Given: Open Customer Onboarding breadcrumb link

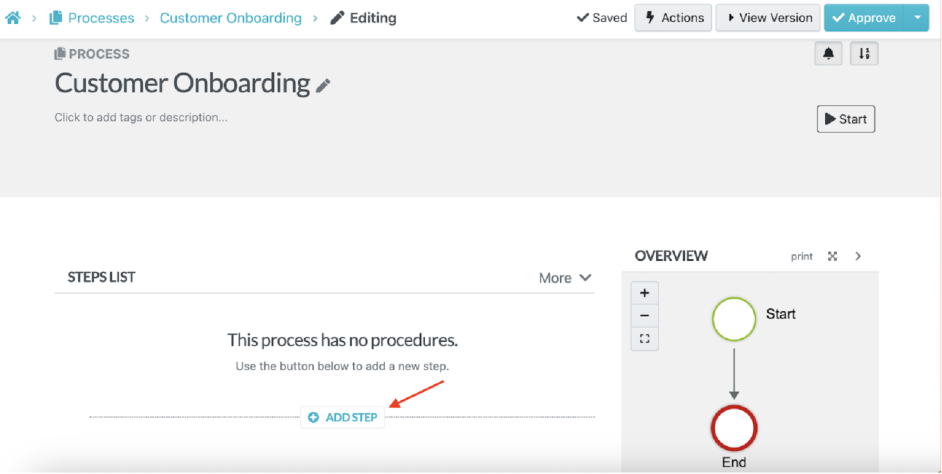Looking at the screenshot, I should coord(231,18).
